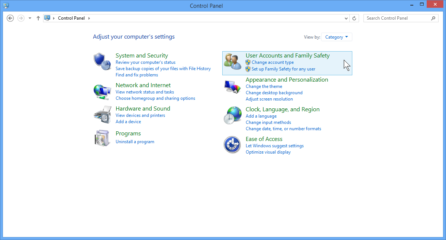Click the shield icon beside Set up Family Safety
The height and width of the screenshot is (240, 446).
[248, 69]
